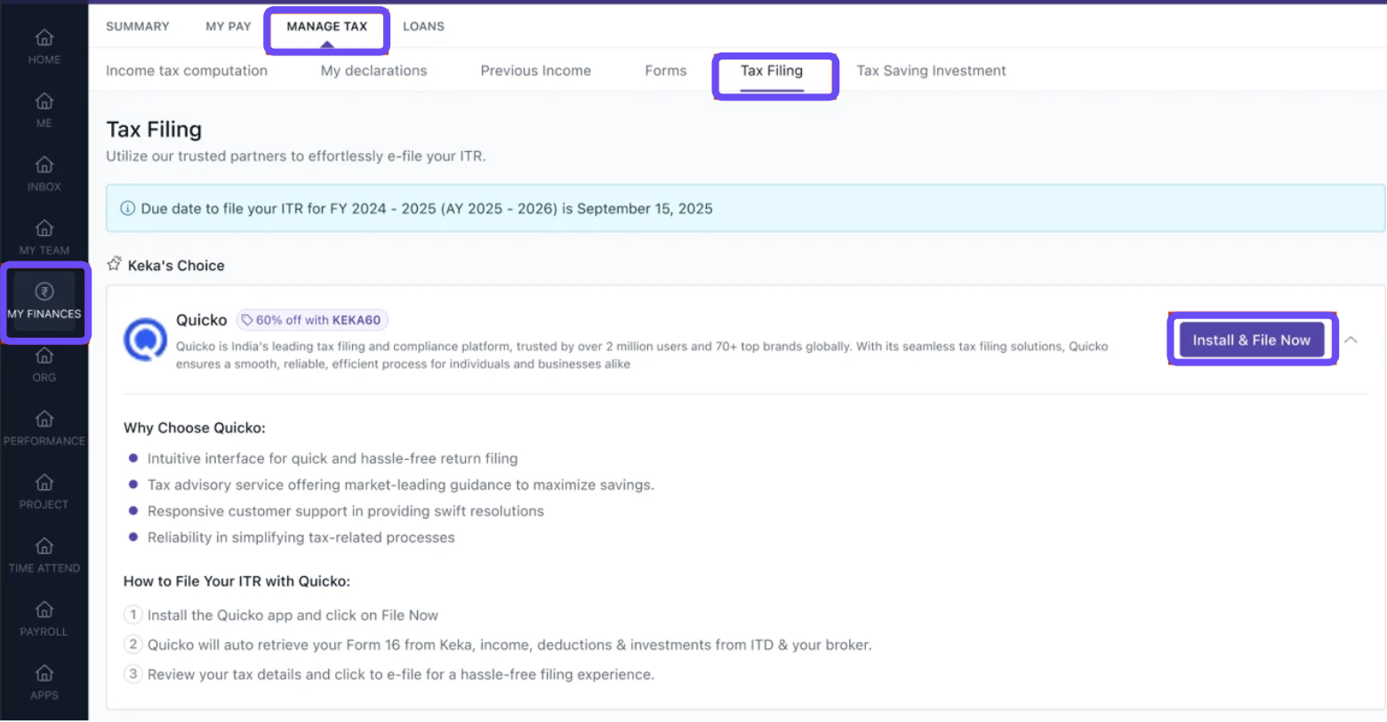This screenshot has height=722, width=1387.
Task: Open Apps in the sidebar
Action: 44,674
